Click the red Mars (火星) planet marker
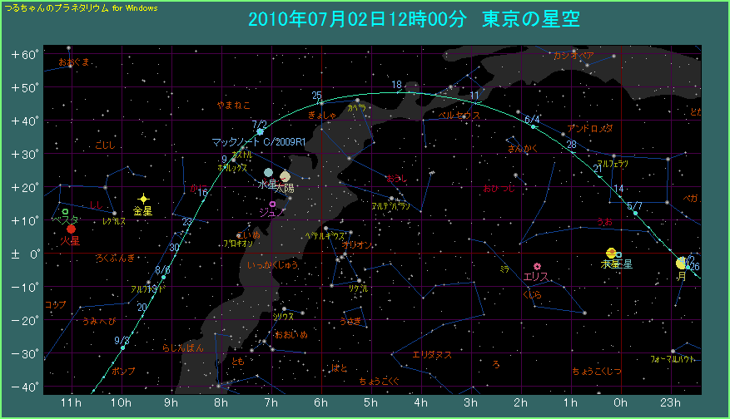 [72, 229]
